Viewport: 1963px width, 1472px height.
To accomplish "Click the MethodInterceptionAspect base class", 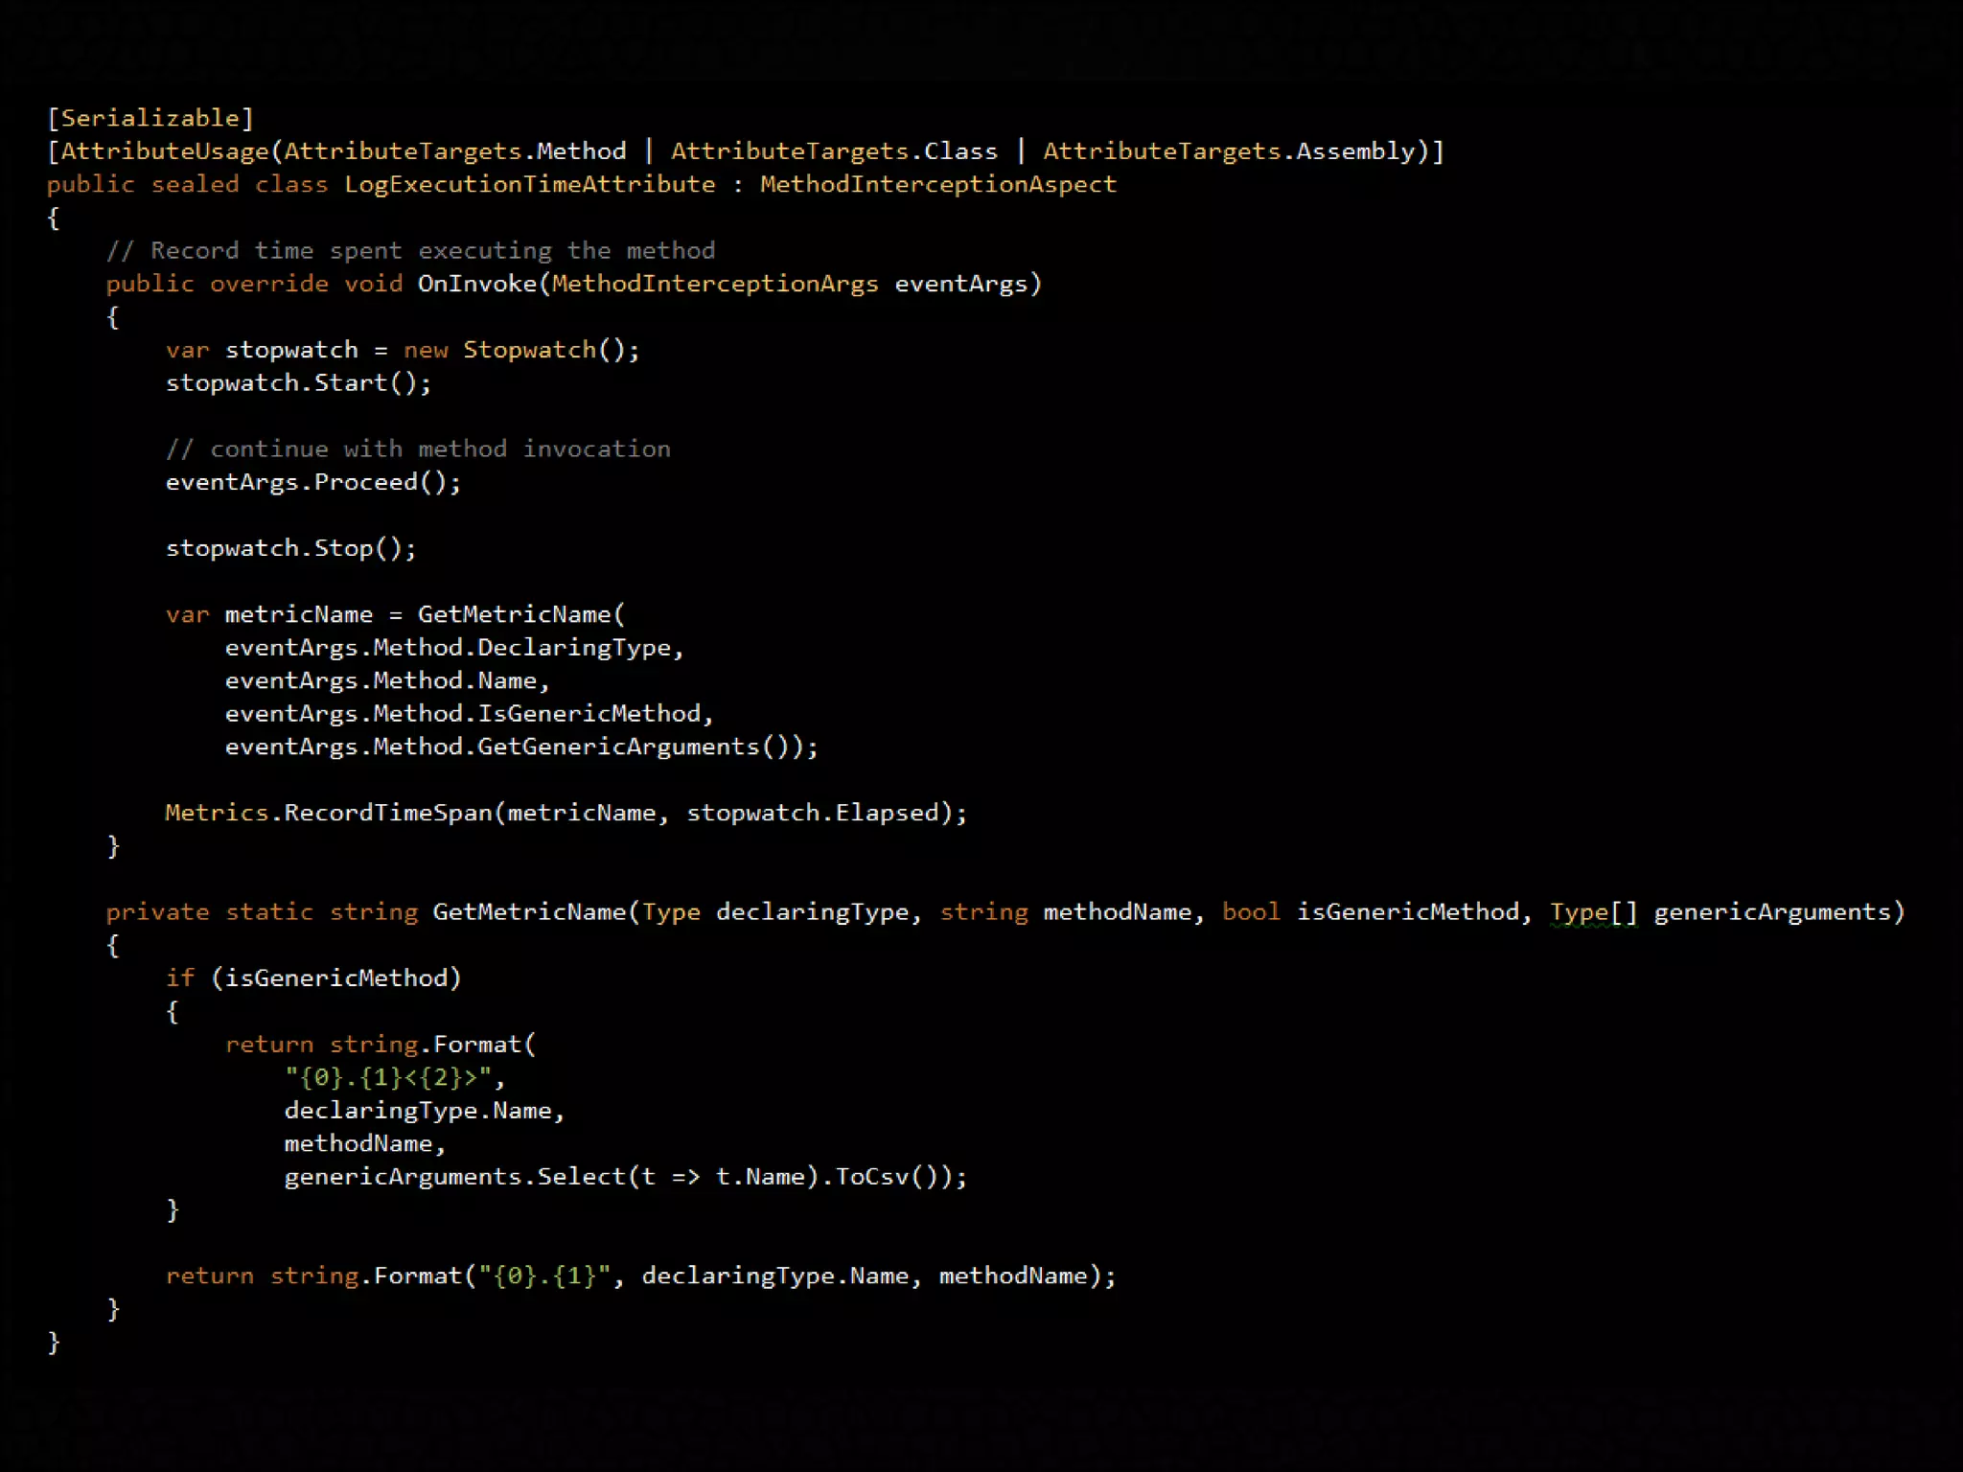I will (x=937, y=184).
